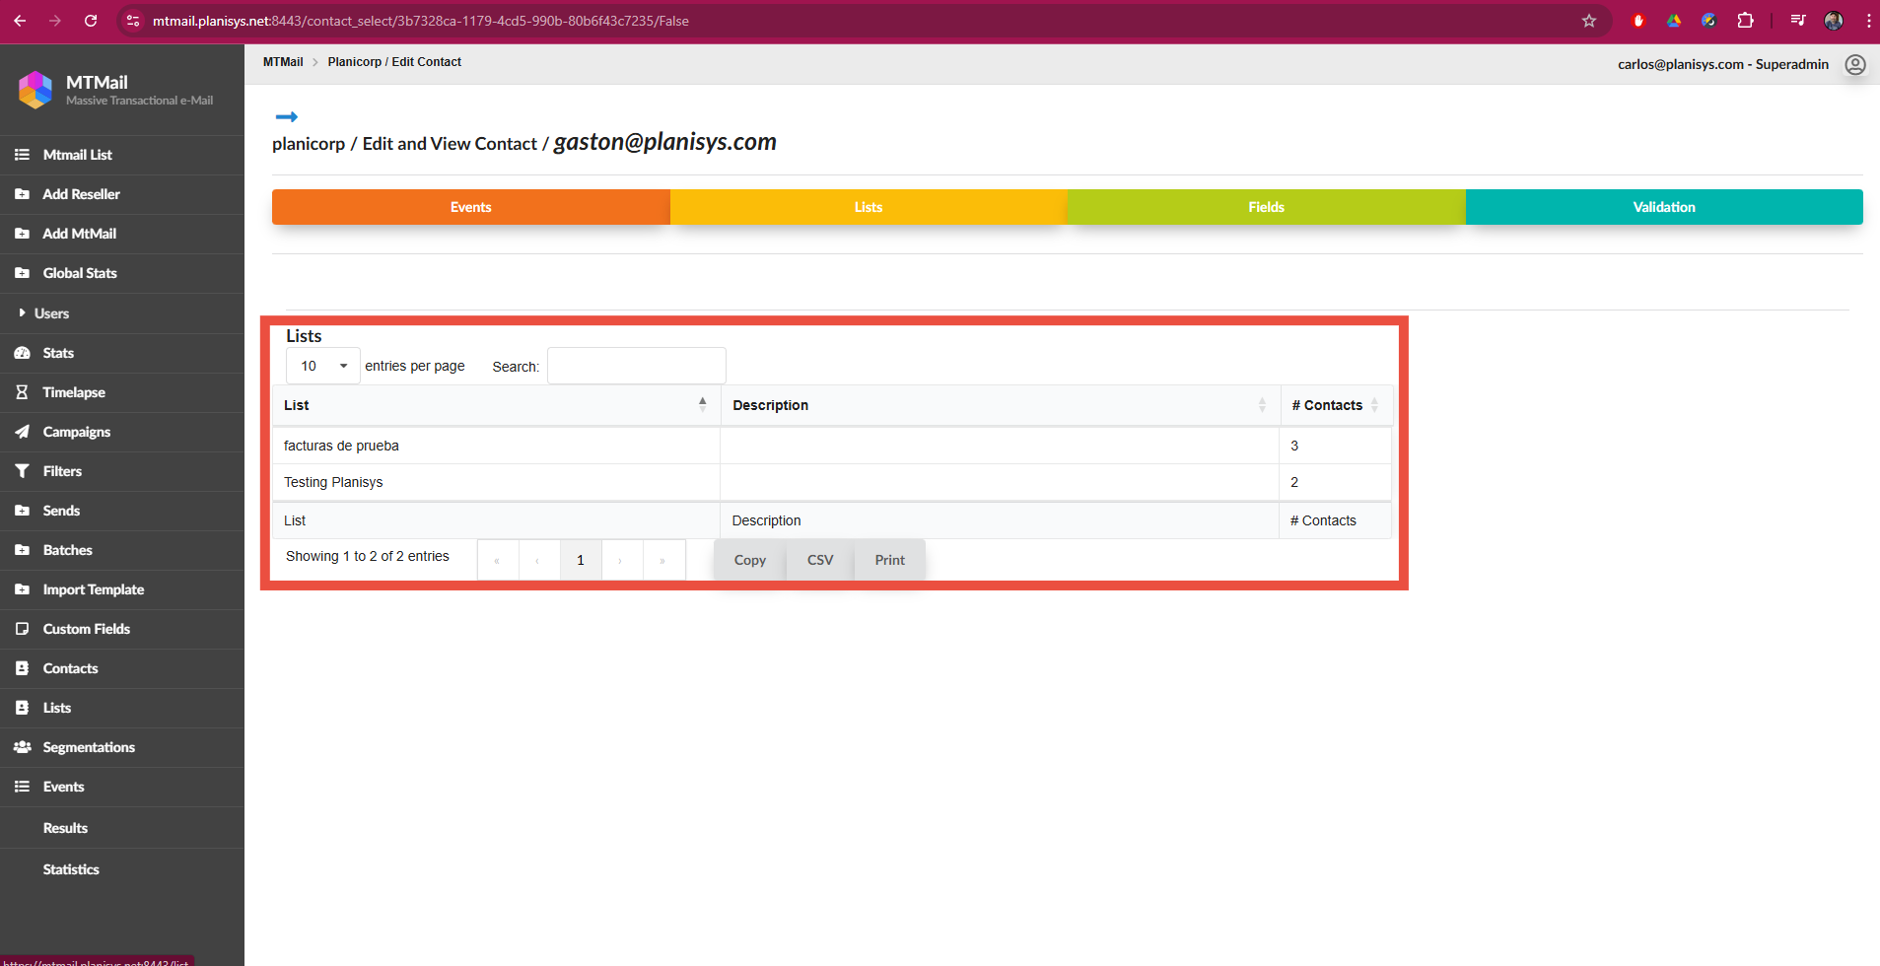Click the Copy button below table
The image size is (1880, 966).
click(749, 560)
